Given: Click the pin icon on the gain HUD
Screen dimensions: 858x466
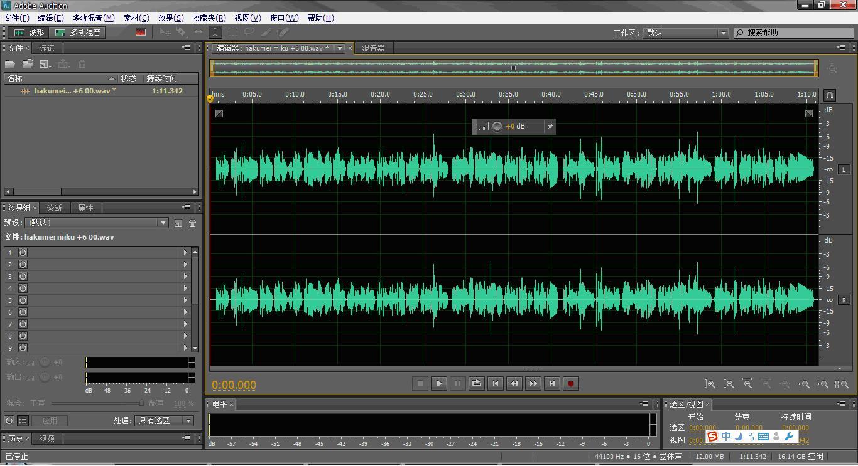Looking at the screenshot, I should (x=550, y=127).
